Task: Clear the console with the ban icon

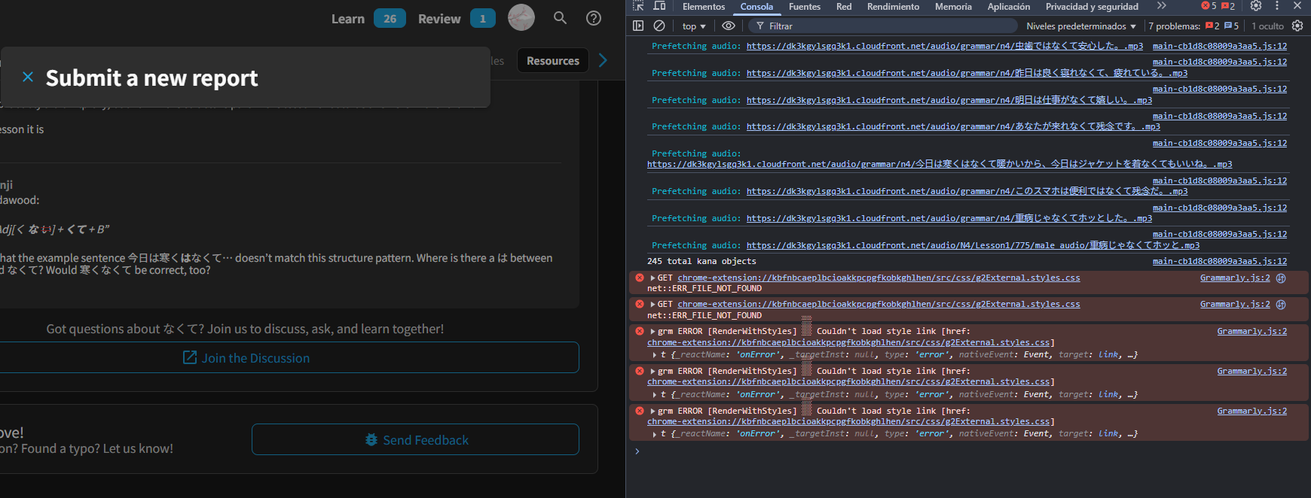Action: click(659, 26)
